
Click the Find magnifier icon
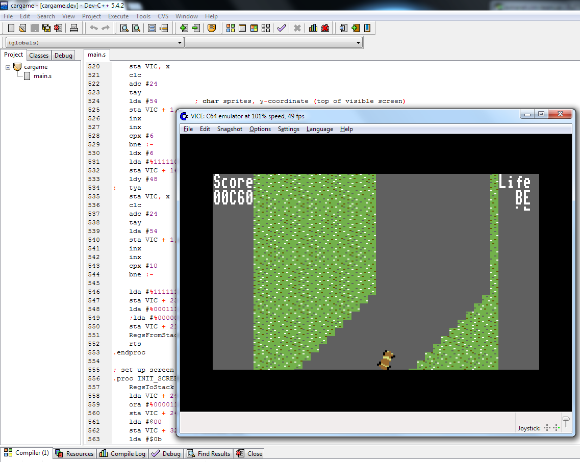(x=124, y=28)
